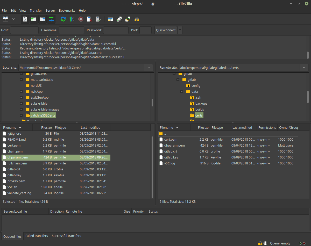The height and width of the screenshot is (246, 311).
Task: Click the Password input field
Action: click(116, 30)
